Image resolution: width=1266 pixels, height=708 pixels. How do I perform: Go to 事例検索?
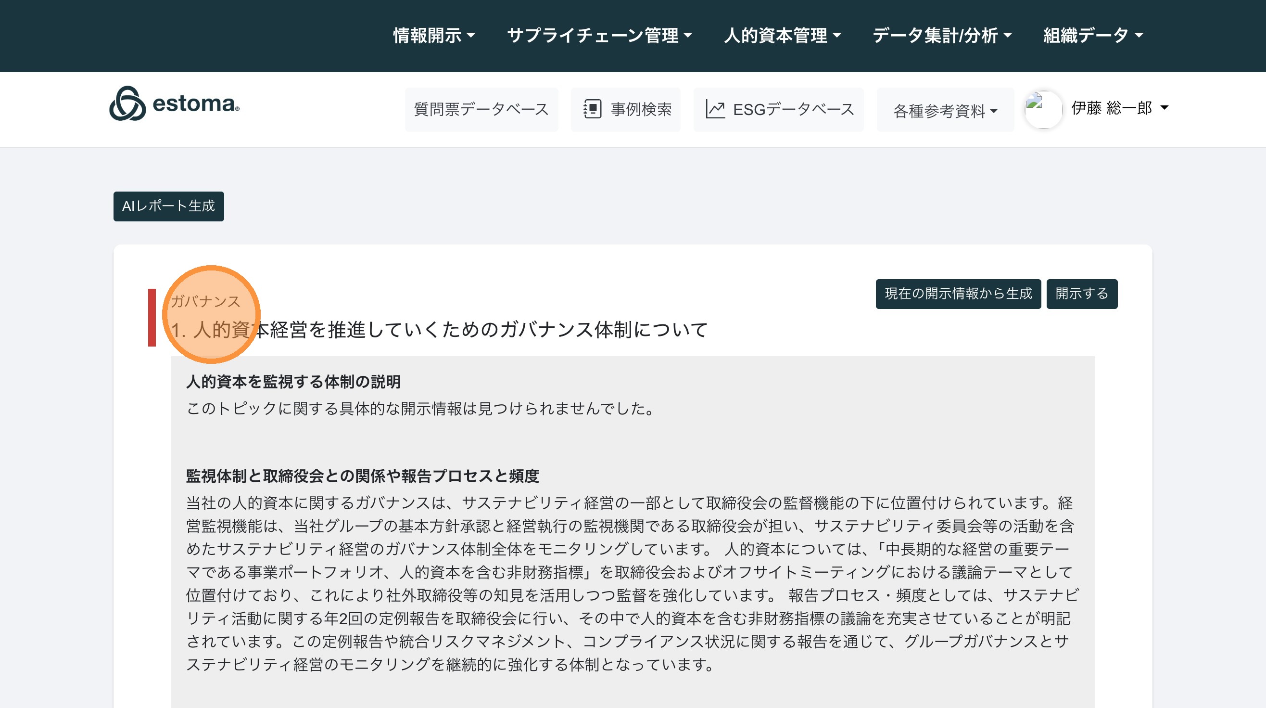[x=640, y=109]
